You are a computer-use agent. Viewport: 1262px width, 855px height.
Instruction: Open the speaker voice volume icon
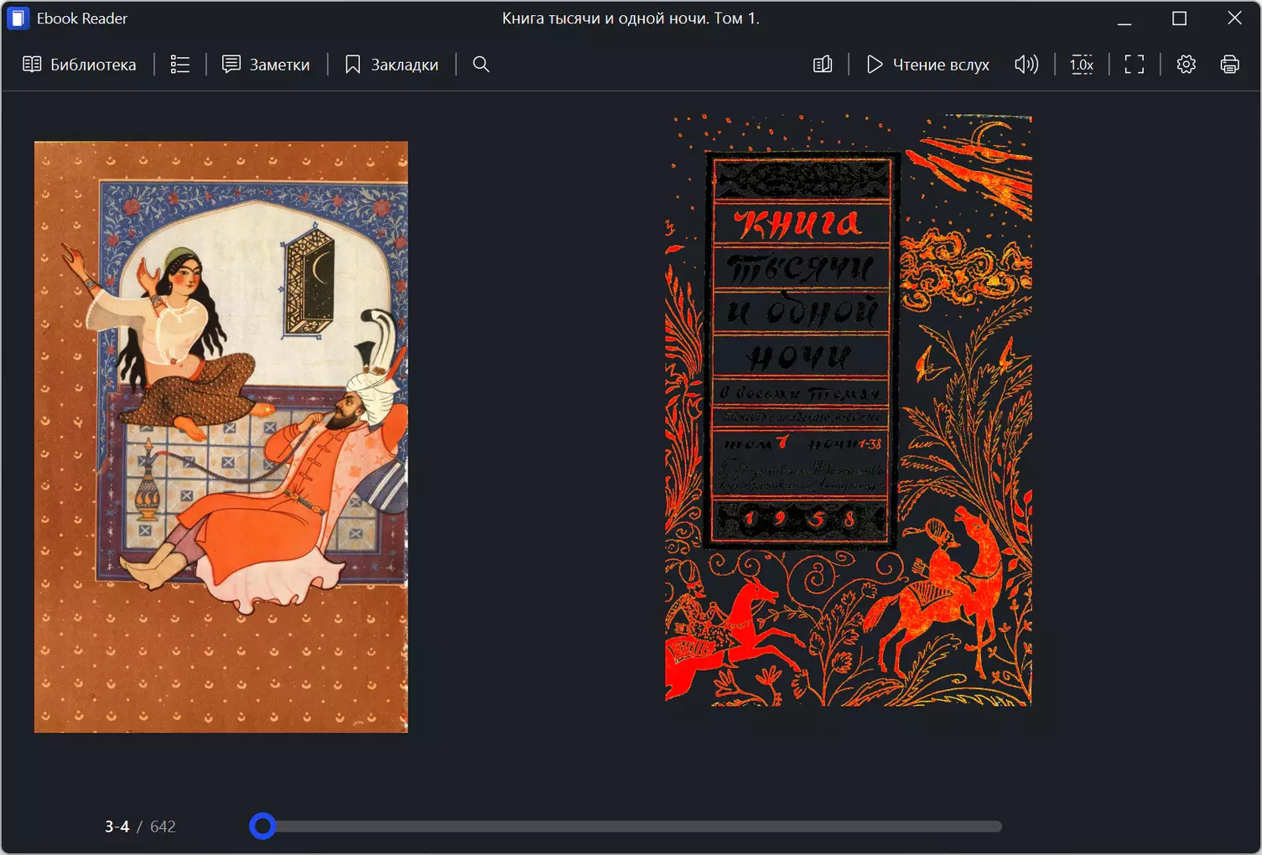point(1026,65)
